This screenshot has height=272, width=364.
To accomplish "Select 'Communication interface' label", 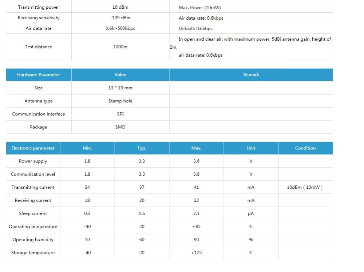I will pyautogui.click(x=39, y=114).
